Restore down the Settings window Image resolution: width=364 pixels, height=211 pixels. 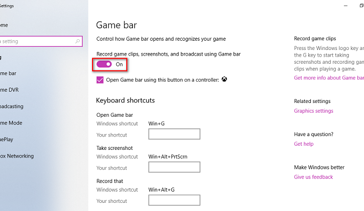click(x=361, y=6)
